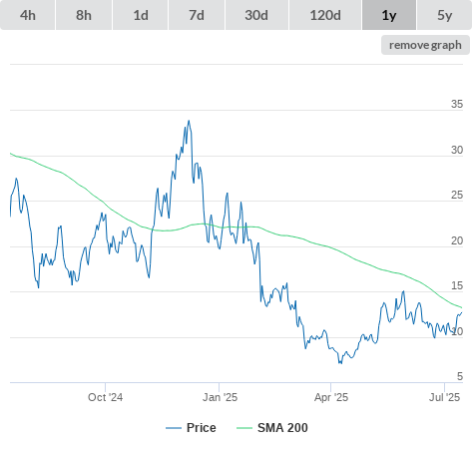
Task: Switch to the 8h time range
Action: pos(84,15)
